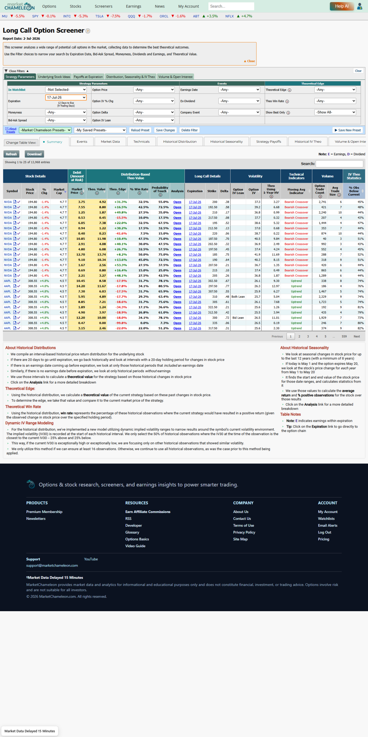Click the info icon under Market Price header
The image size is (368, 737).
82,193
